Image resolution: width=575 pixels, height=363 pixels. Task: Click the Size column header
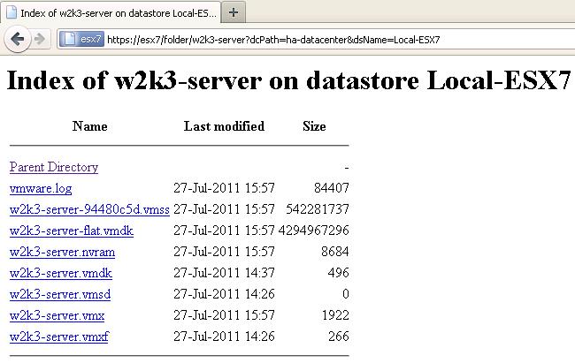[x=314, y=126]
